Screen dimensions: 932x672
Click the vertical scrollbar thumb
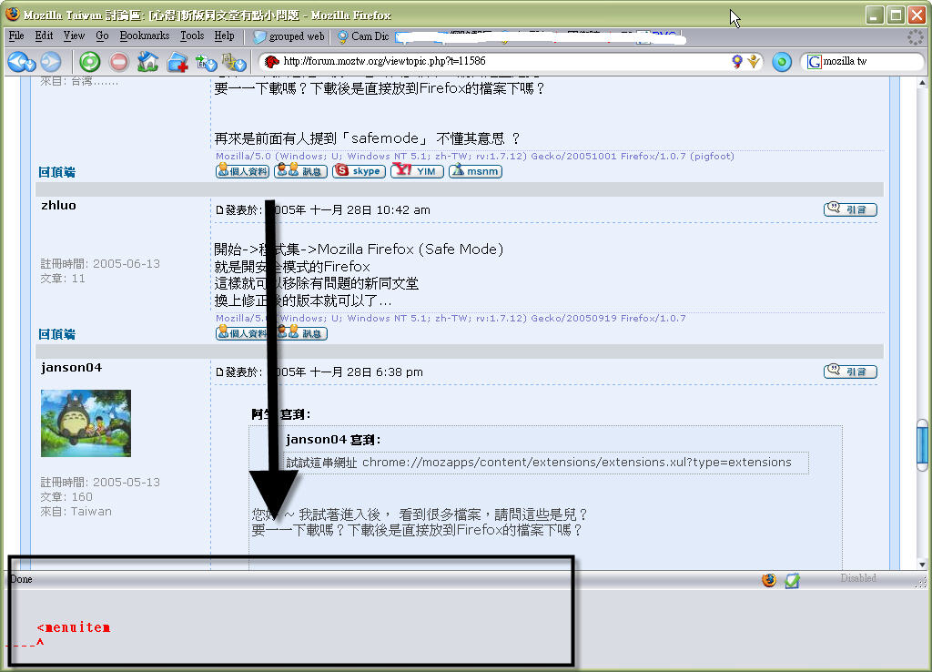[923, 444]
